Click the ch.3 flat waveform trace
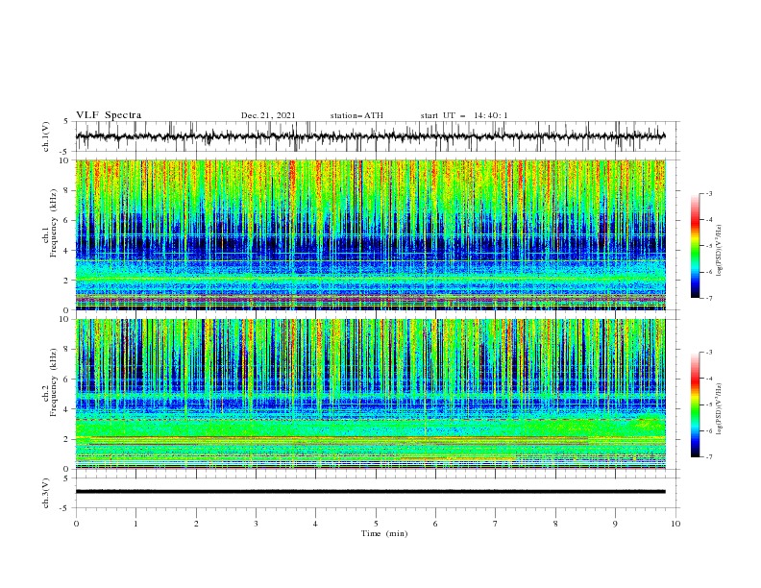761x588 pixels. point(371,492)
